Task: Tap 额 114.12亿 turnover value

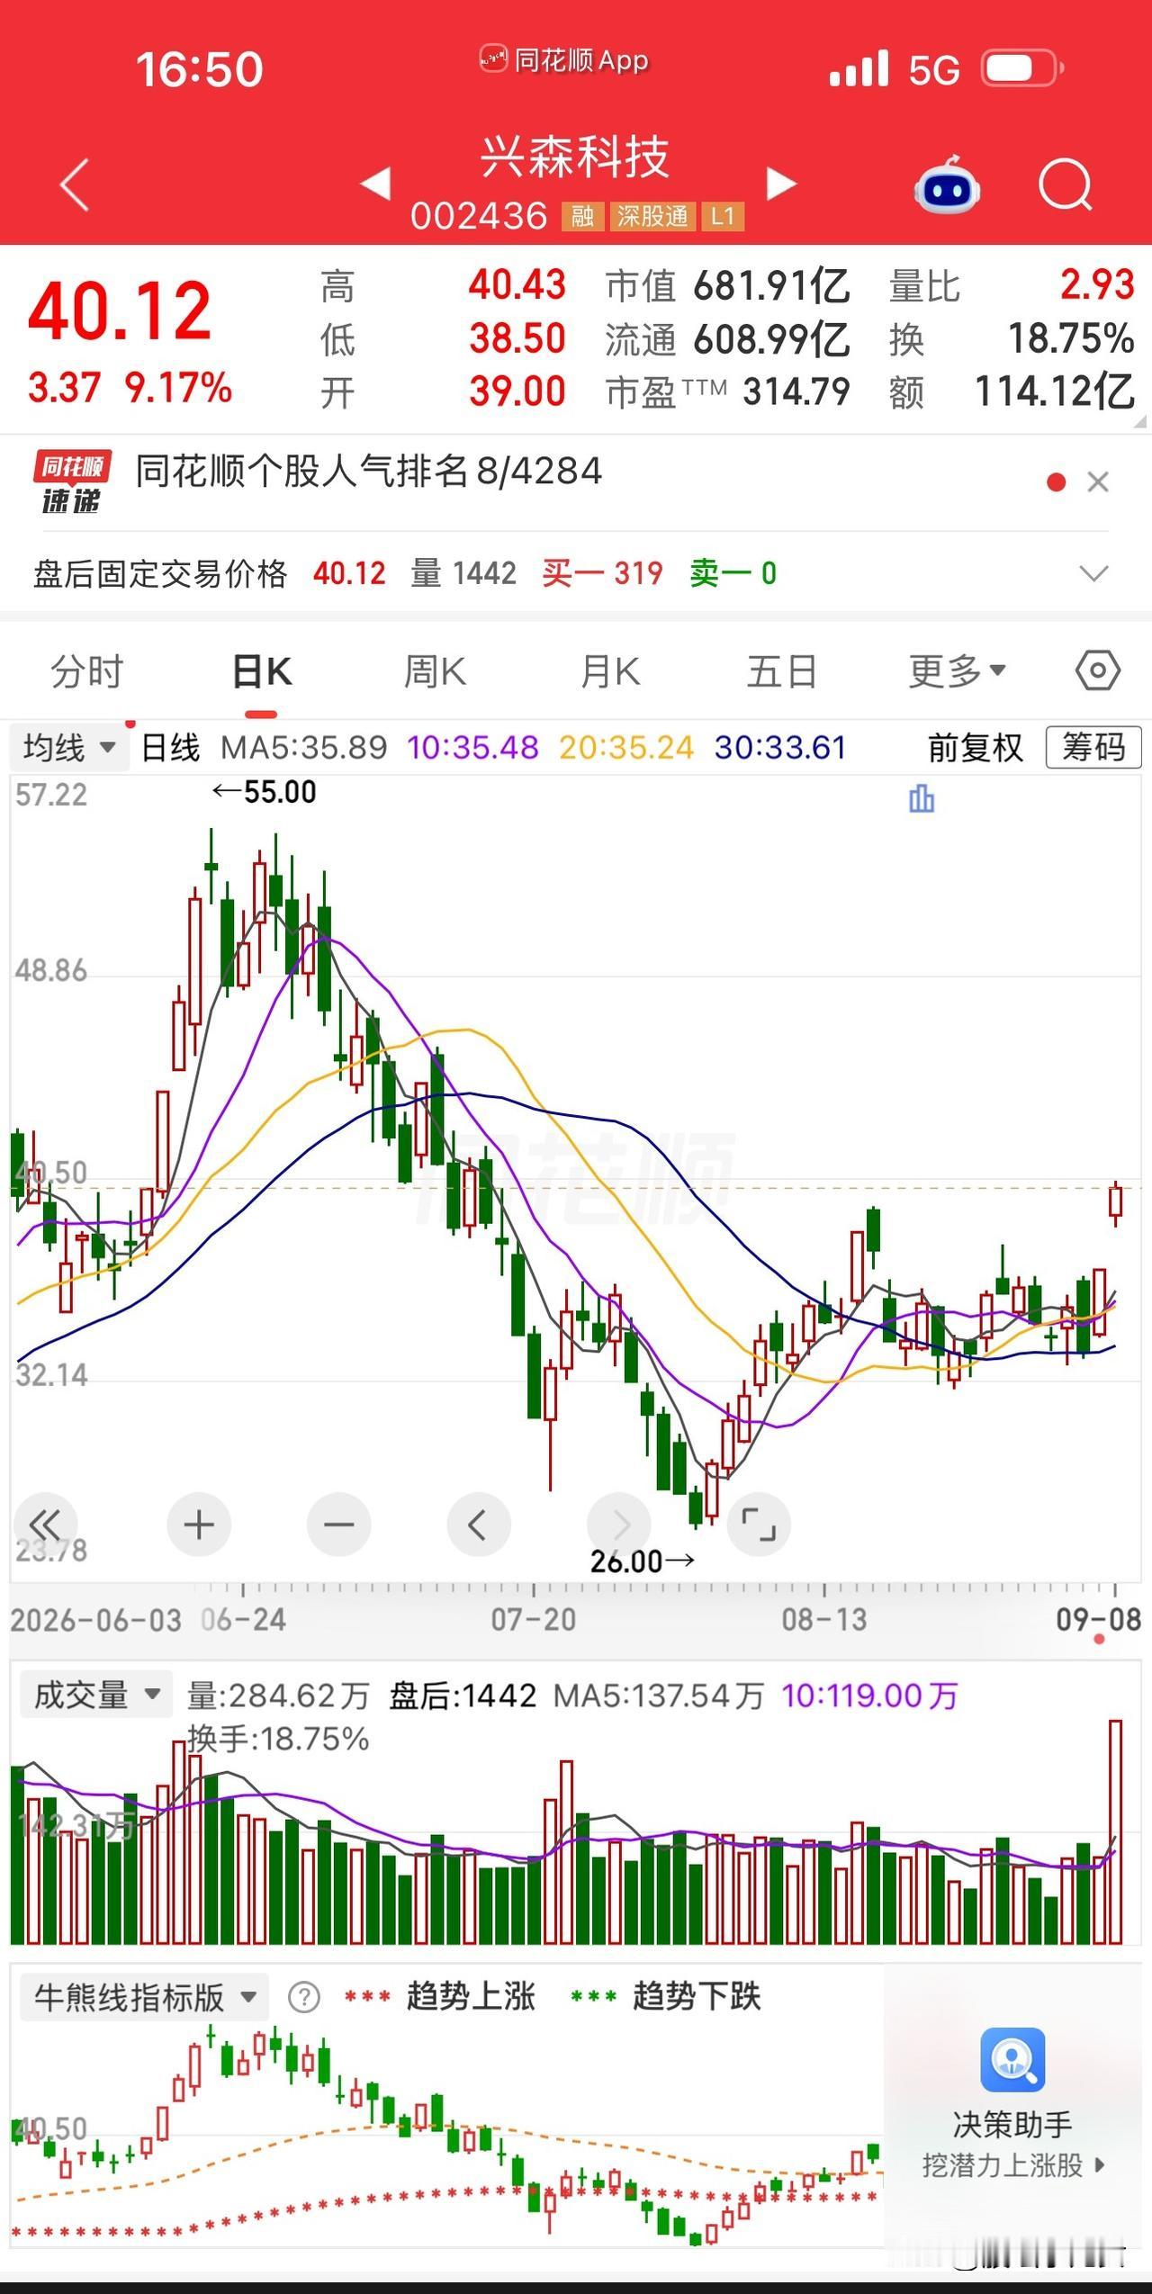Action: pos(1054,391)
